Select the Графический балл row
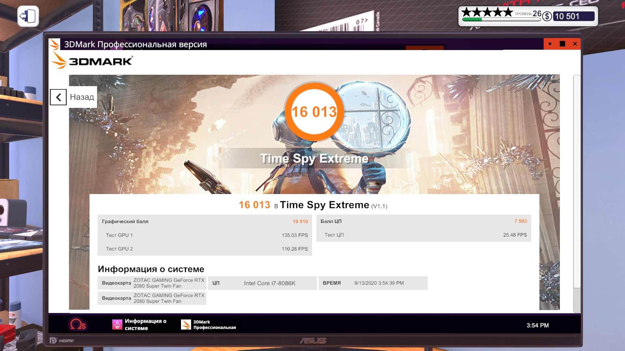The height and width of the screenshot is (351, 625). pyautogui.click(x=205, y=221)
